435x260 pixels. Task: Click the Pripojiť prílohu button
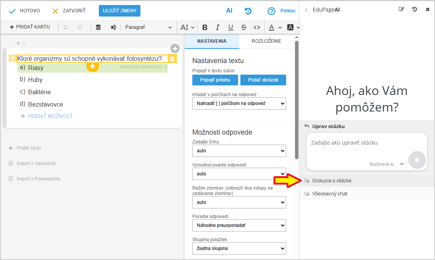click(x=215, y=80)
